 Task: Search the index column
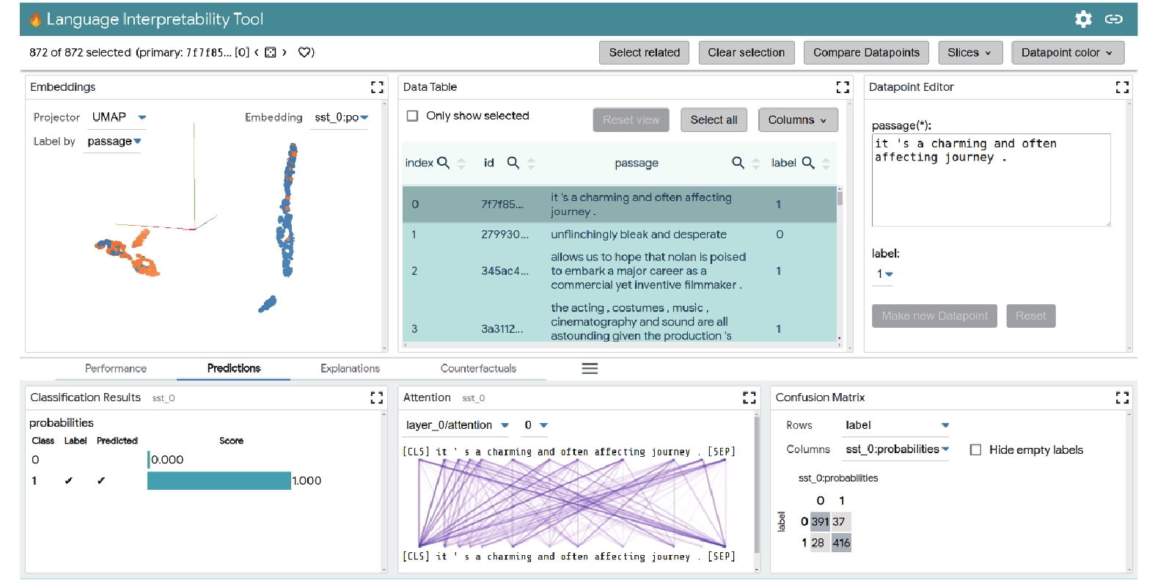point(443,163)
